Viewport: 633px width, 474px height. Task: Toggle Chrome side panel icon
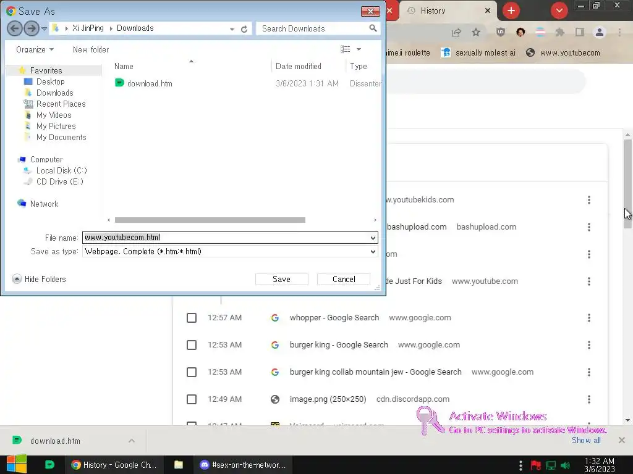tap(580, 32)
